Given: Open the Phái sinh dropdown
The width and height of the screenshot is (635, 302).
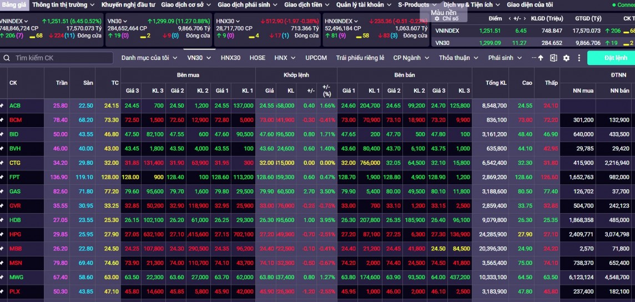Looking at the screenshot, I should (x=505, y=58).
